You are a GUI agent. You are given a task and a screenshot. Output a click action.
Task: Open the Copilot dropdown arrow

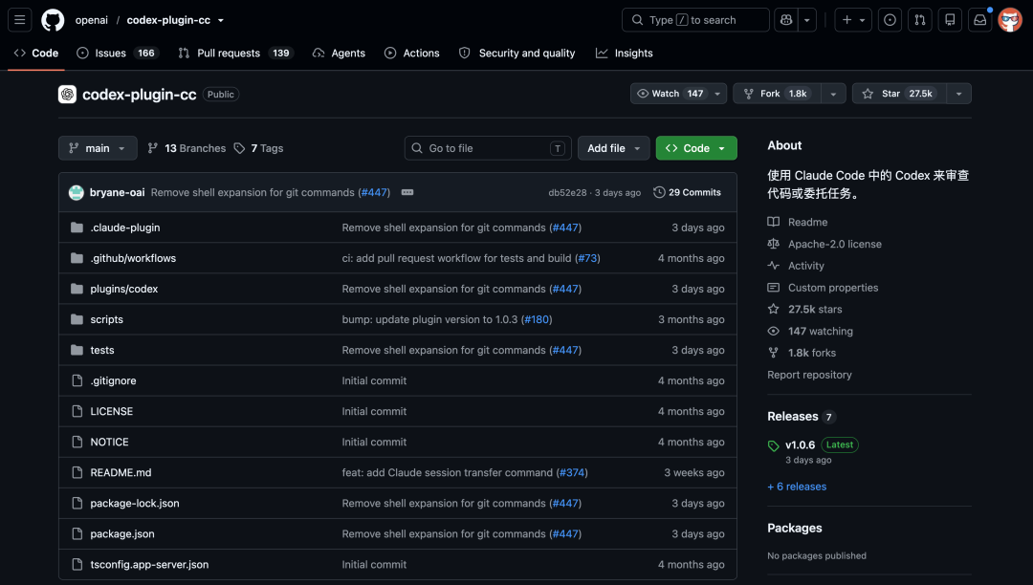tap(807, 20)
